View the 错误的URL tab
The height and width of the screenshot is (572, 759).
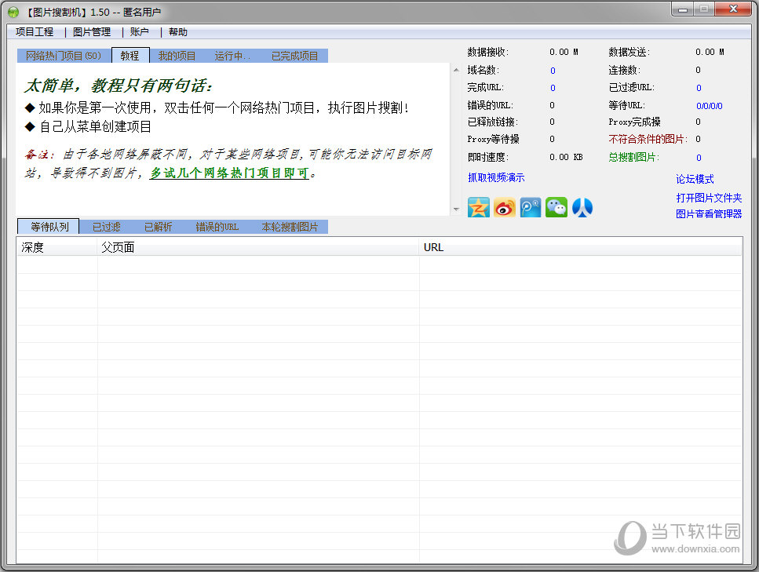pyautogui.click(x=217, y=227)
